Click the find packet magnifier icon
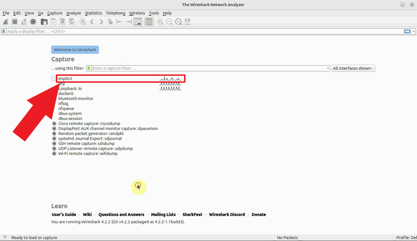The width and height of the screenshot is (417, 241). tap(83, 22)
